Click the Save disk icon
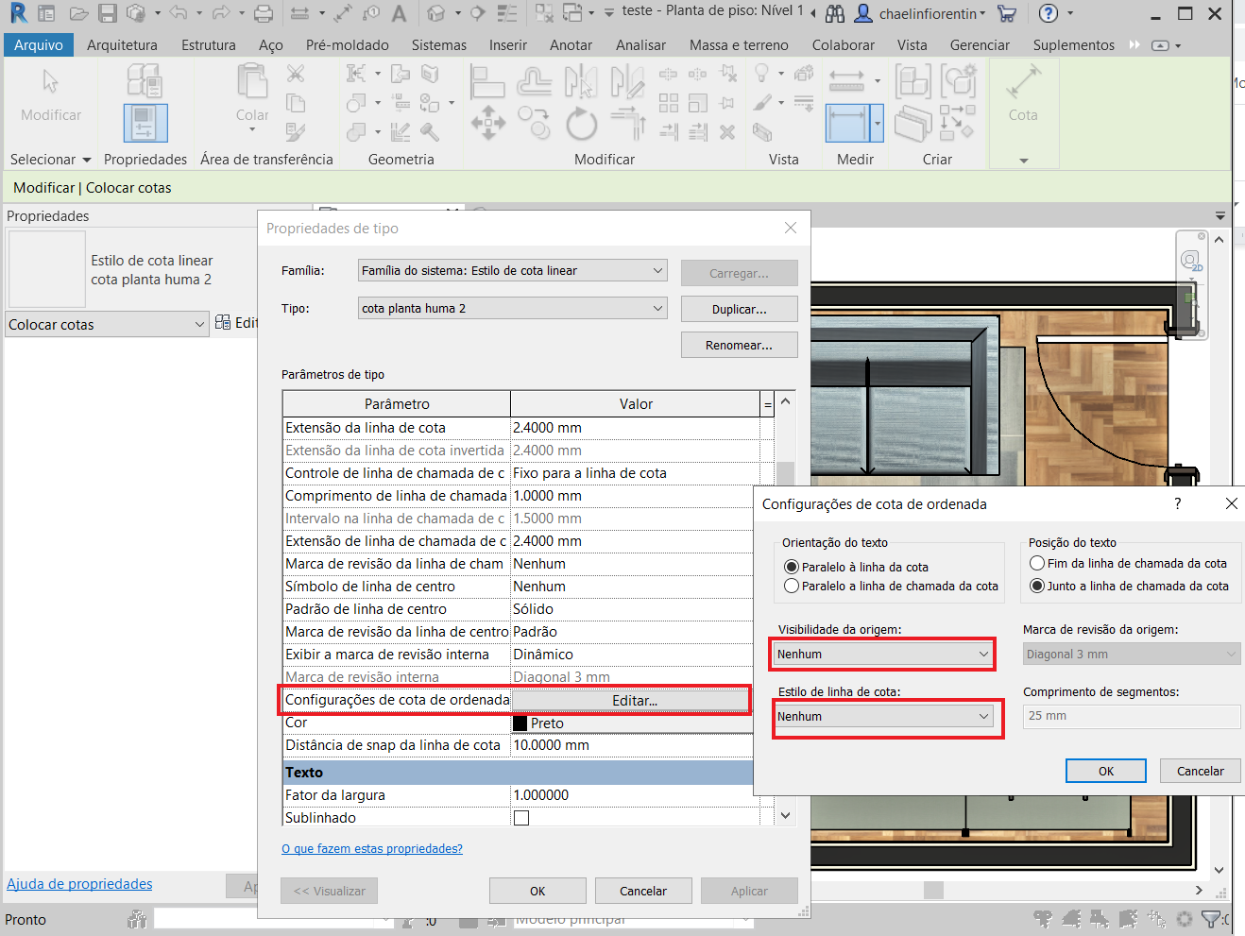Viewport: 1245px width, 936px height. point(108,13)
